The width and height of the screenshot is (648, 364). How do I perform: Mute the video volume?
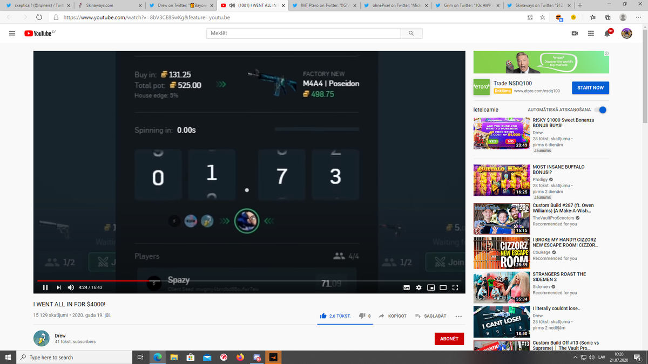(x=71, y=287)
